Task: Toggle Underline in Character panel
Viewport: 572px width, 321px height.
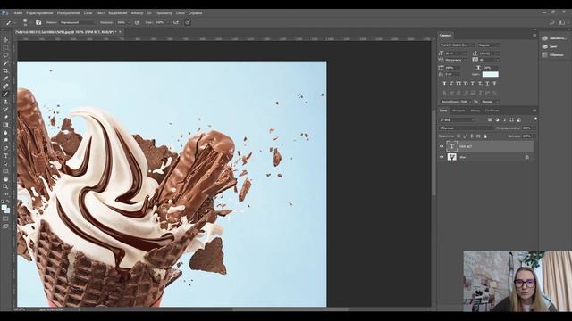Action: [487, 83]
